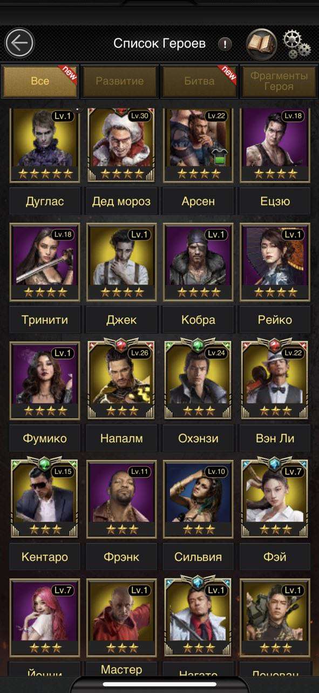Switch to the Развитие tab

pos(120,81)
